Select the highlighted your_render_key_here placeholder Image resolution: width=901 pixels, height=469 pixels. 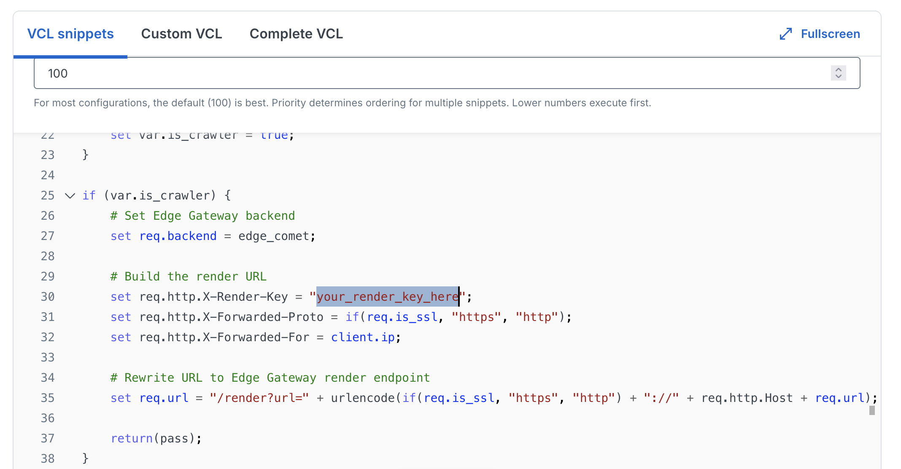[387, 296]
